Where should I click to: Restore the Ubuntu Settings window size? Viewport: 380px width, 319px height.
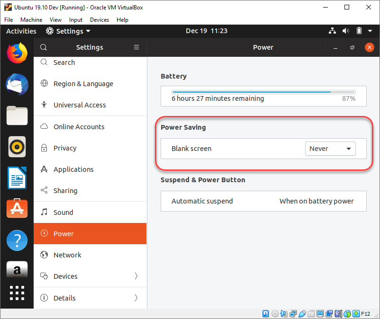(352, 47)
